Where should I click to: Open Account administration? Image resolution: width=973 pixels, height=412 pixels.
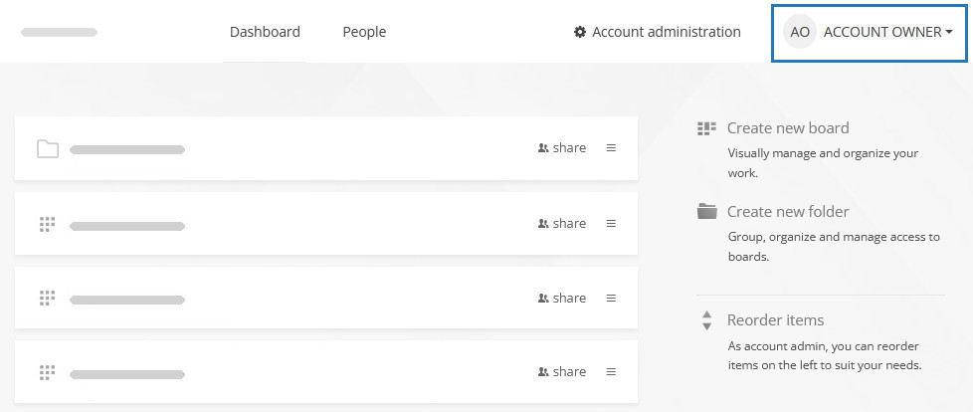coord(666,32)
